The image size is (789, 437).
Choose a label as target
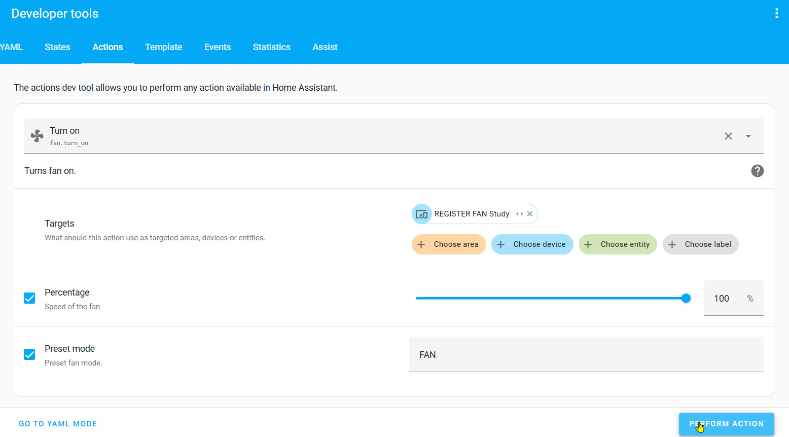pyautogui.click(x=700, y=244)
